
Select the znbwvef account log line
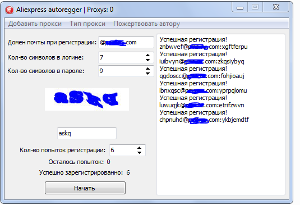[204, 47]
